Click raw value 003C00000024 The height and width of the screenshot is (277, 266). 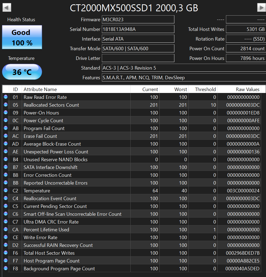coord(243,190)
